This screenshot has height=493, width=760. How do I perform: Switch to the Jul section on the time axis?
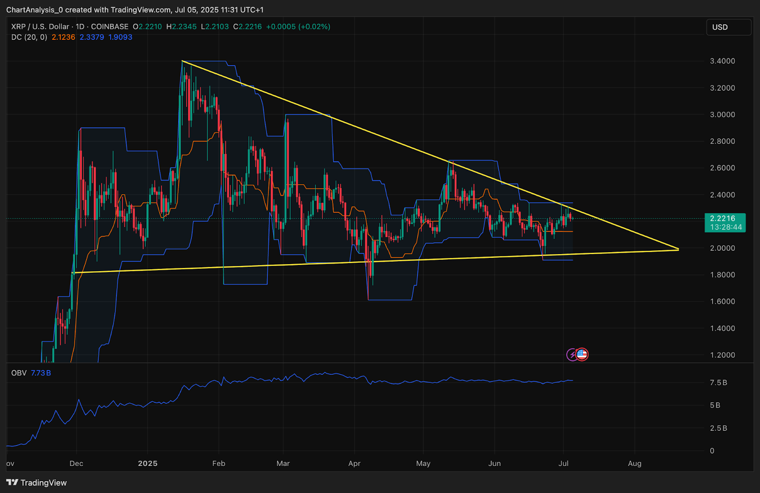[x=563, y=463]
